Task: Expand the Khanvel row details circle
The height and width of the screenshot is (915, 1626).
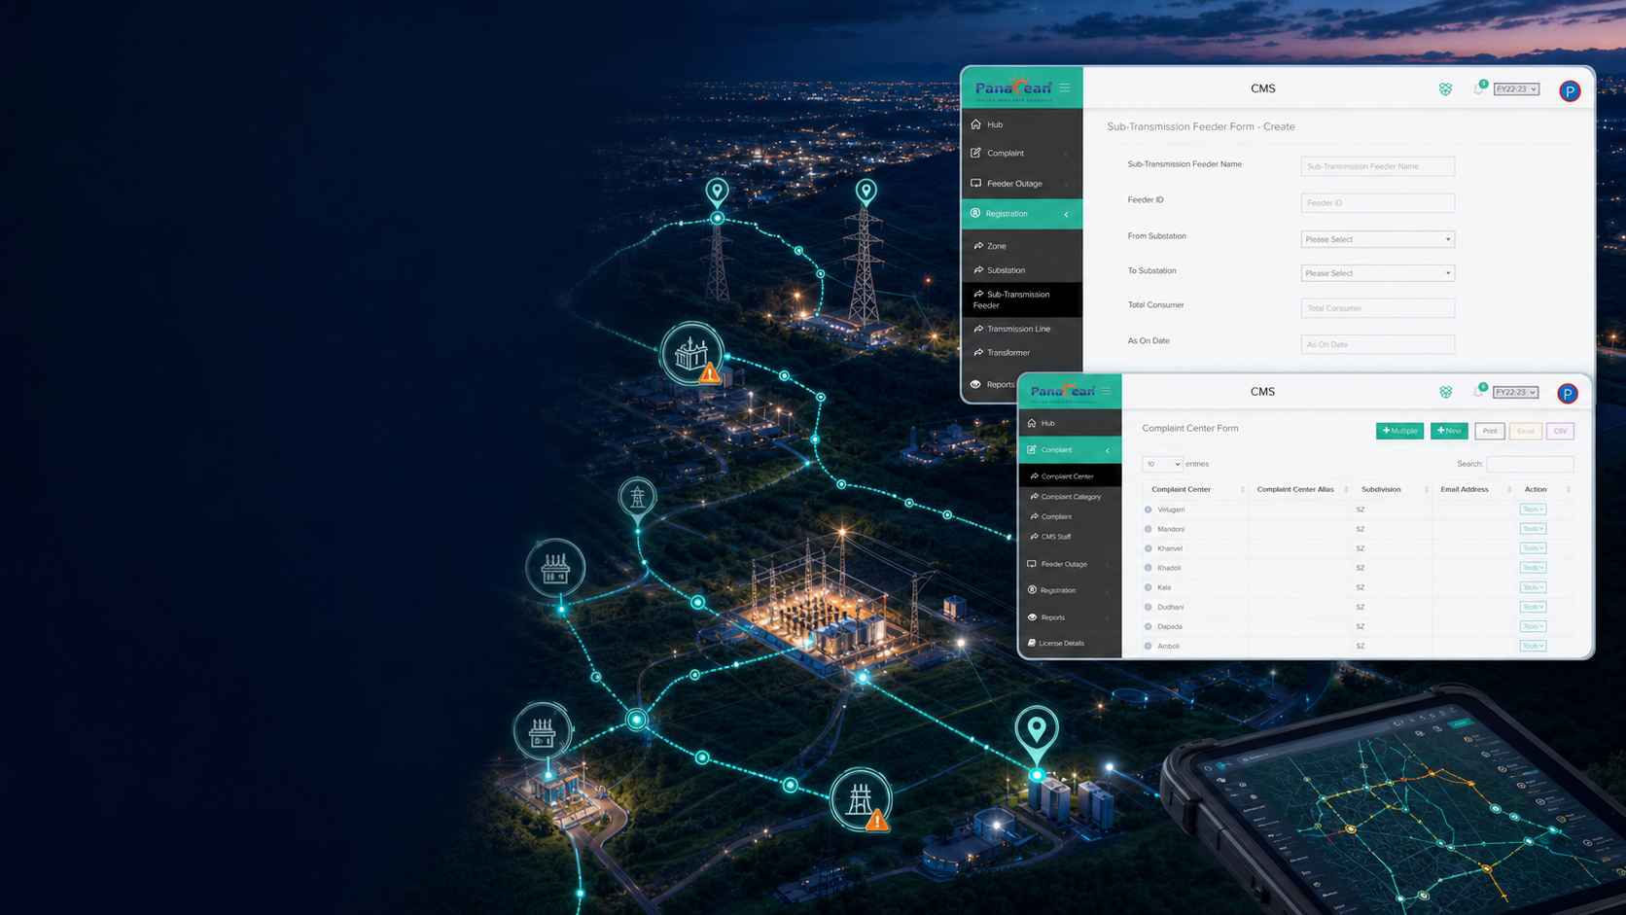Action: click(x=1149, y=548)
